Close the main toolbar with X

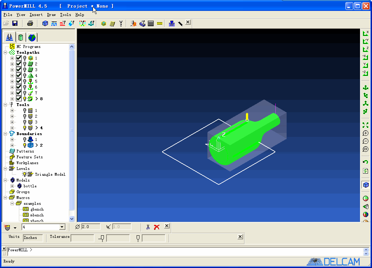coord(188,22)
